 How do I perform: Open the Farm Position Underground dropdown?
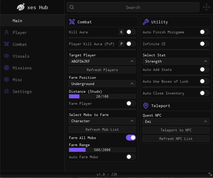(102, 84)
